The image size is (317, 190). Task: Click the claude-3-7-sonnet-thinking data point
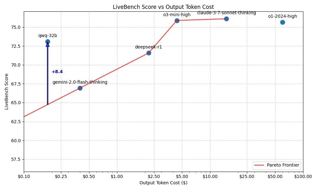pos(226,19)
